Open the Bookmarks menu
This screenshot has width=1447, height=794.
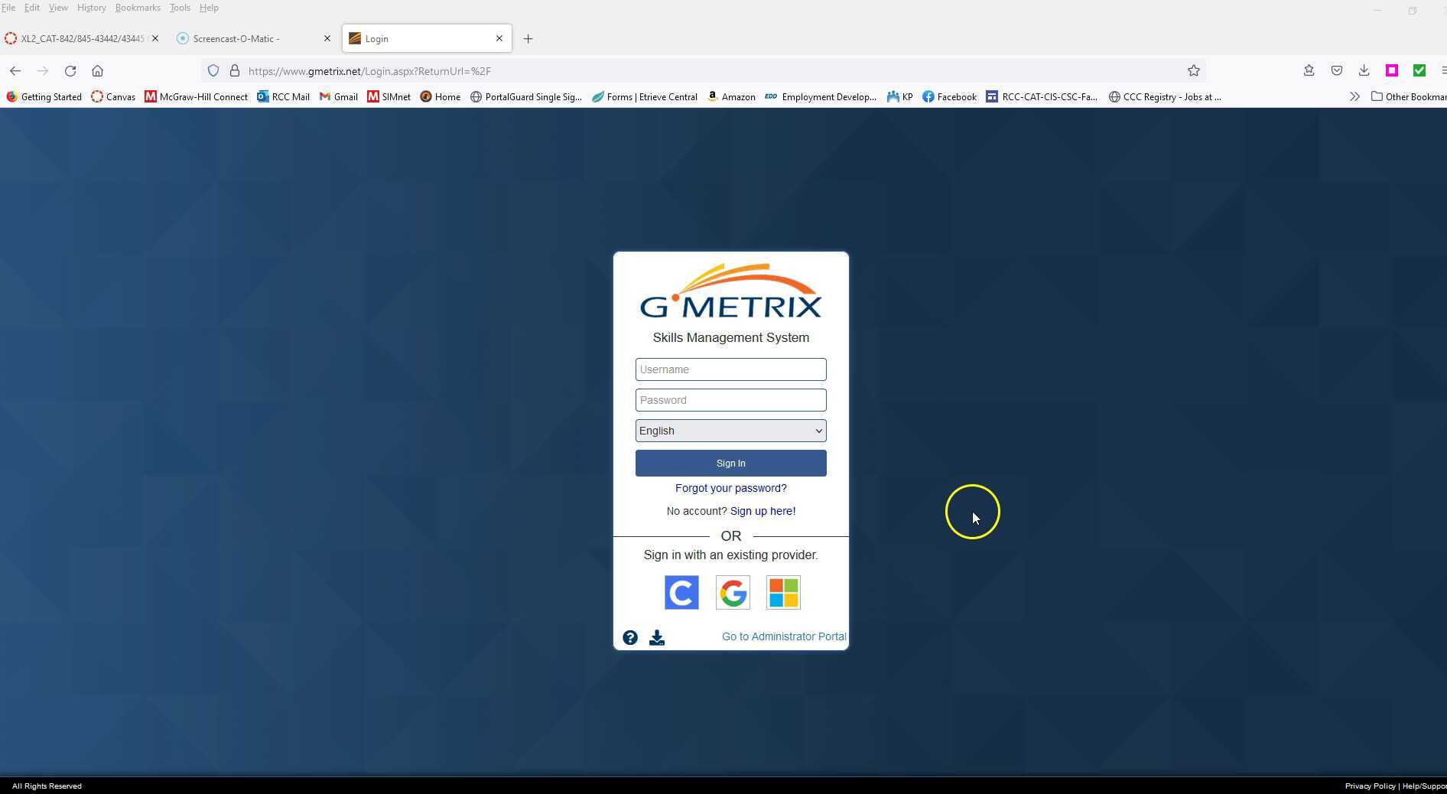[137, 7]
